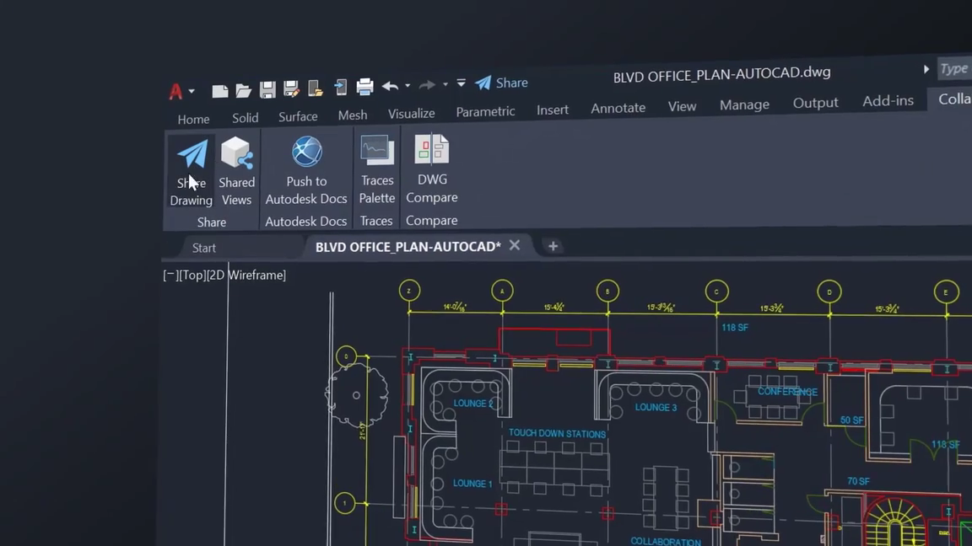The image size is (972, 546).
Task: Switch to the Annotate ribbon tab
Action: [618, 108]
